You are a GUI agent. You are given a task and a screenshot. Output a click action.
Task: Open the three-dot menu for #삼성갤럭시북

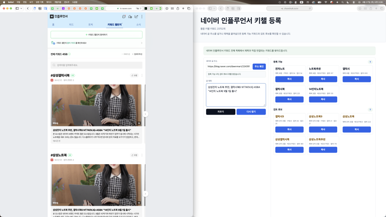[142, 76]
